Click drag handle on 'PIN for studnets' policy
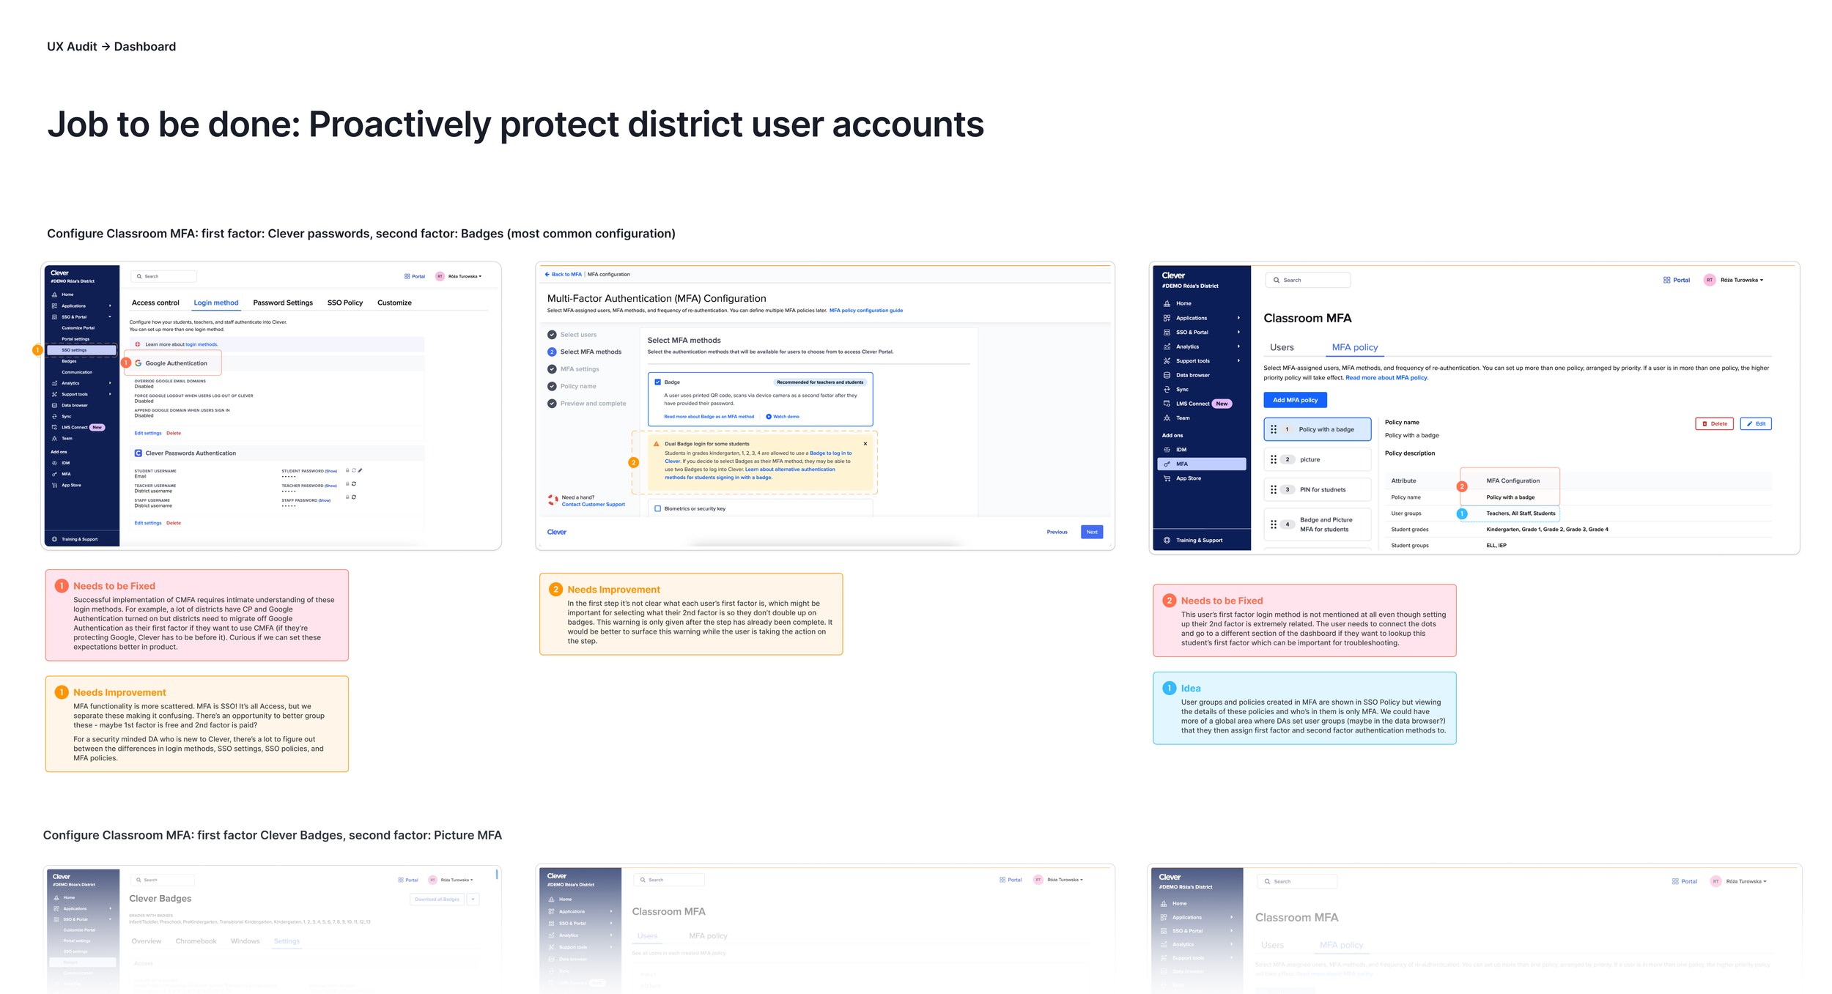This screenshot has height=994, width=1832. tap(1274, 490)
